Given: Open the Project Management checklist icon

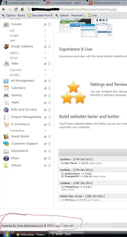Looking at the screenshot, I should point(6,117).
